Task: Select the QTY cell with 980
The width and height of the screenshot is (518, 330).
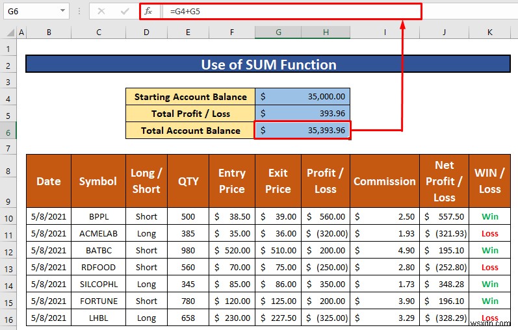Action: click(188, 250)
